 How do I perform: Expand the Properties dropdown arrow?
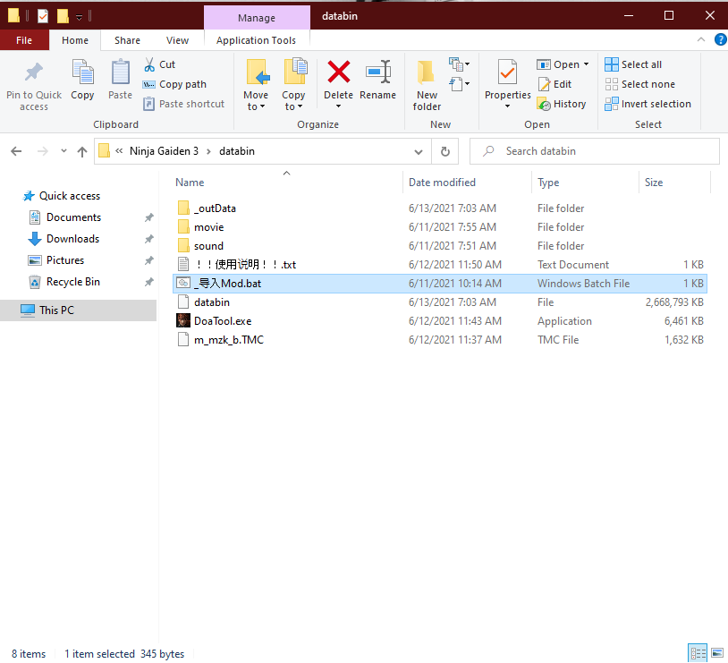tap(507, 106)
